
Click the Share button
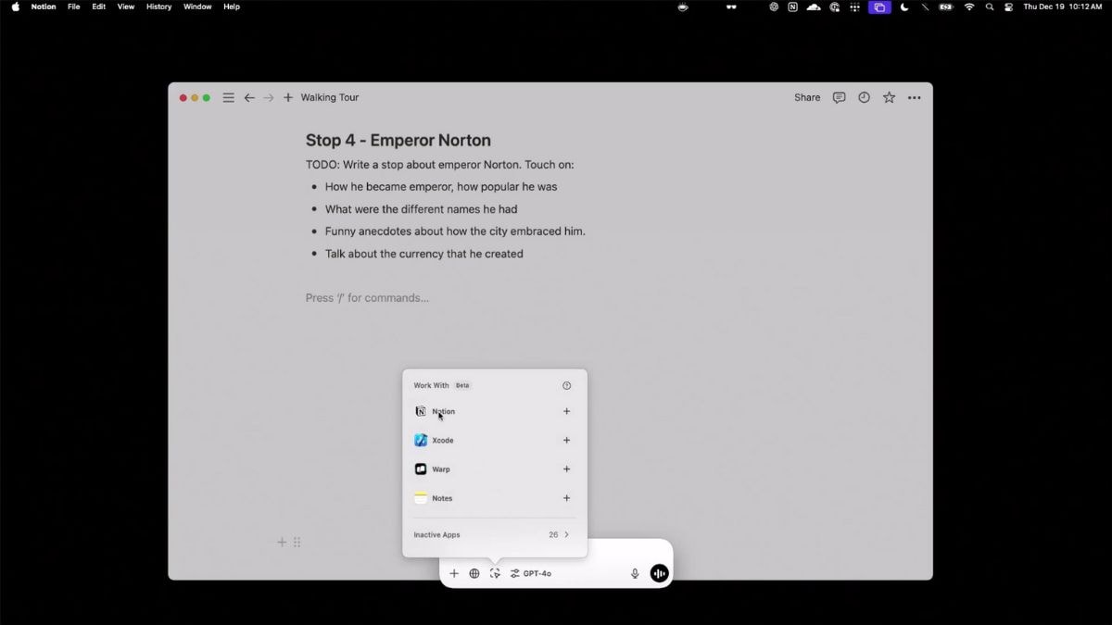807,97
